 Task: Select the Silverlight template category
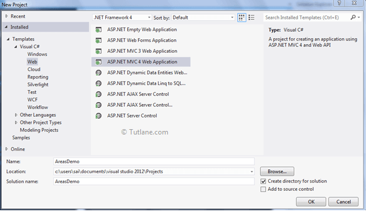[38, 85]
